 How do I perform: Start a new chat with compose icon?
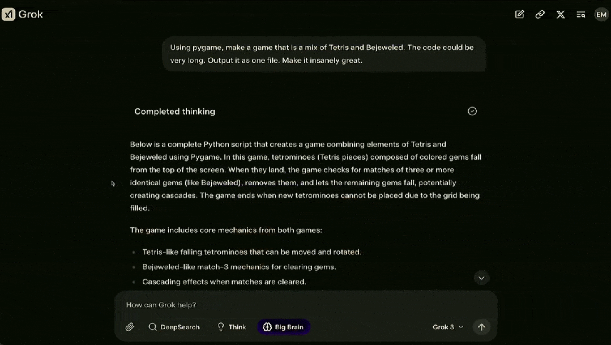(519, 15)
